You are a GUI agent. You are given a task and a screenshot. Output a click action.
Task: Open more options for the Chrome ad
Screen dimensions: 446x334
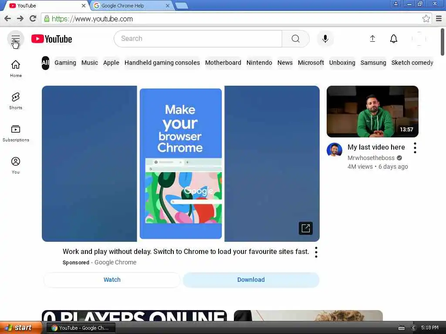(x=316, y=252)
